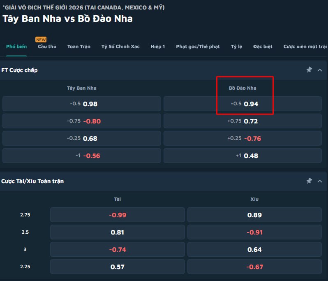Choose Bồ Đào Nha +1 at 0.48
The height and width of the screenshot is (281, 328).
click(243, 156)
